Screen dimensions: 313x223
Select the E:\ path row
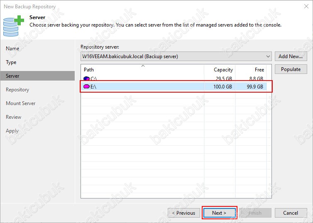pyautogui.click(x=174, y=86)
